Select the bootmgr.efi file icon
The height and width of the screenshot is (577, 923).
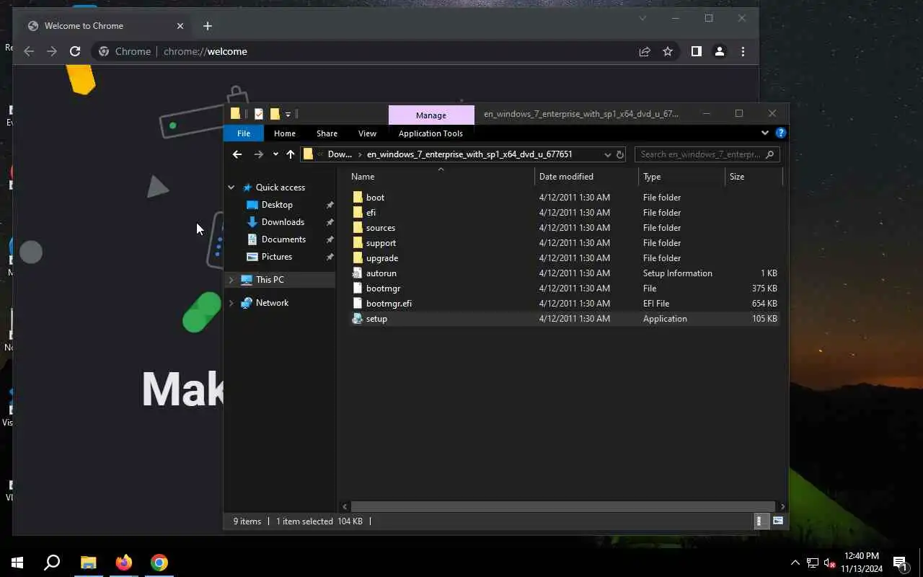point(358,303)
